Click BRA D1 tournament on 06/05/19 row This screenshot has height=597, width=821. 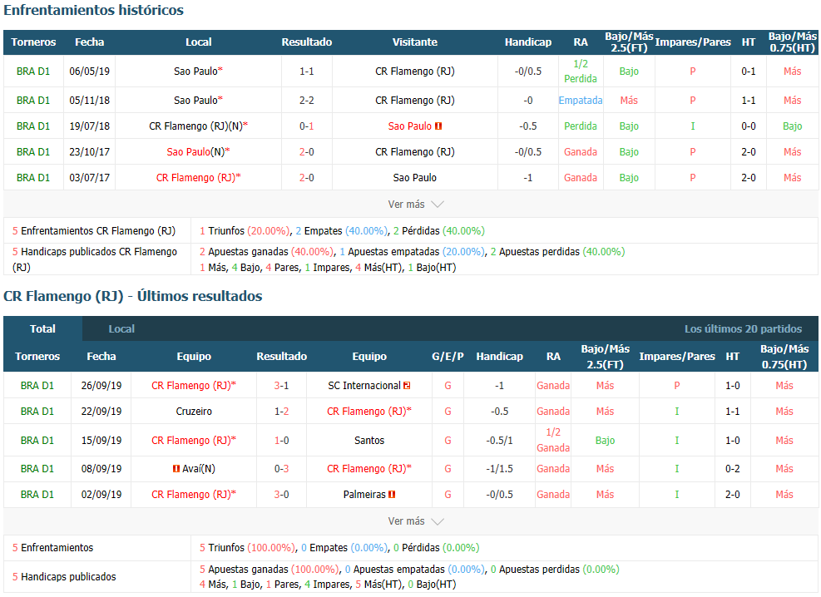click(x=33, y=72)
